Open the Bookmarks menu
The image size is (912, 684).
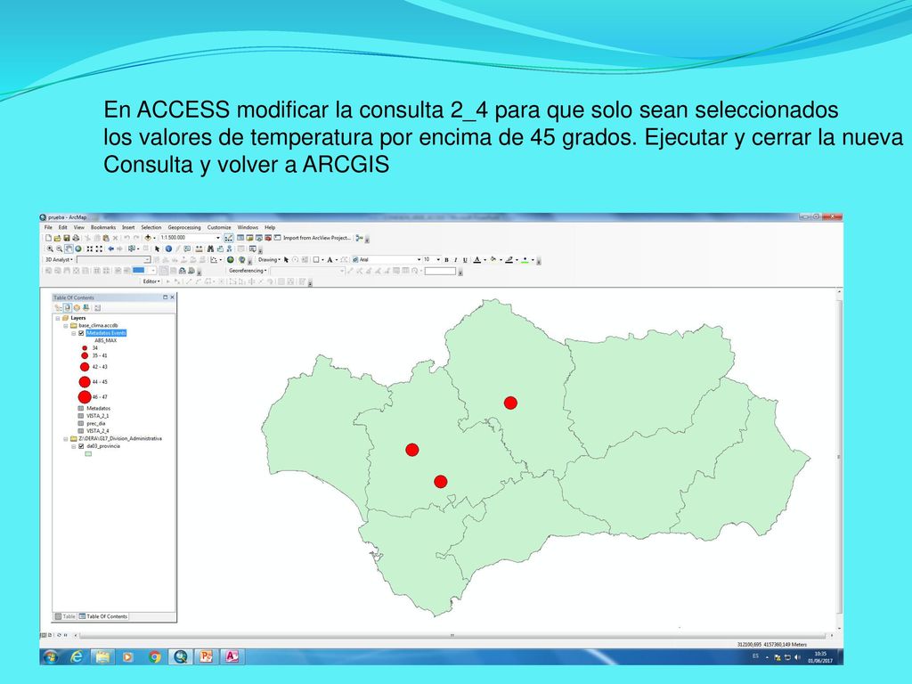pyautogui.click(x=103, y=227)
